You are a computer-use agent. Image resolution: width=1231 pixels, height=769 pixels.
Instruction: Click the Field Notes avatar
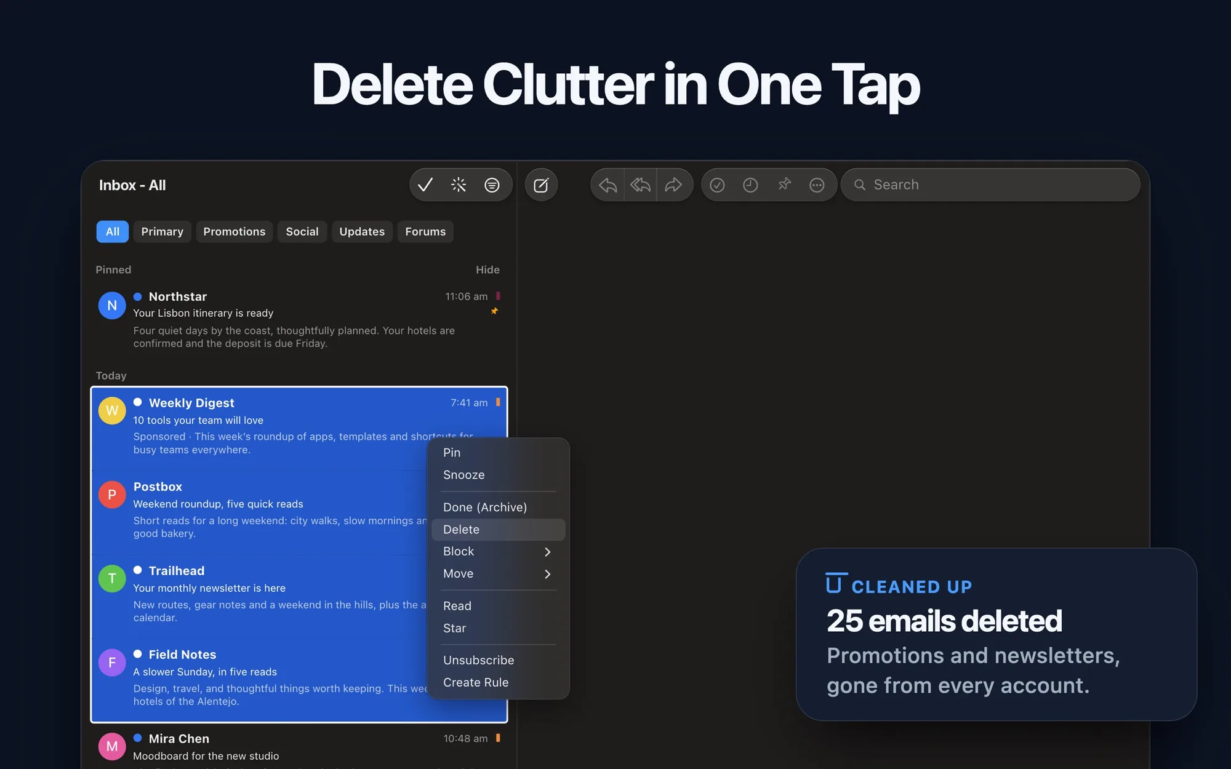[x=112, y=663]
